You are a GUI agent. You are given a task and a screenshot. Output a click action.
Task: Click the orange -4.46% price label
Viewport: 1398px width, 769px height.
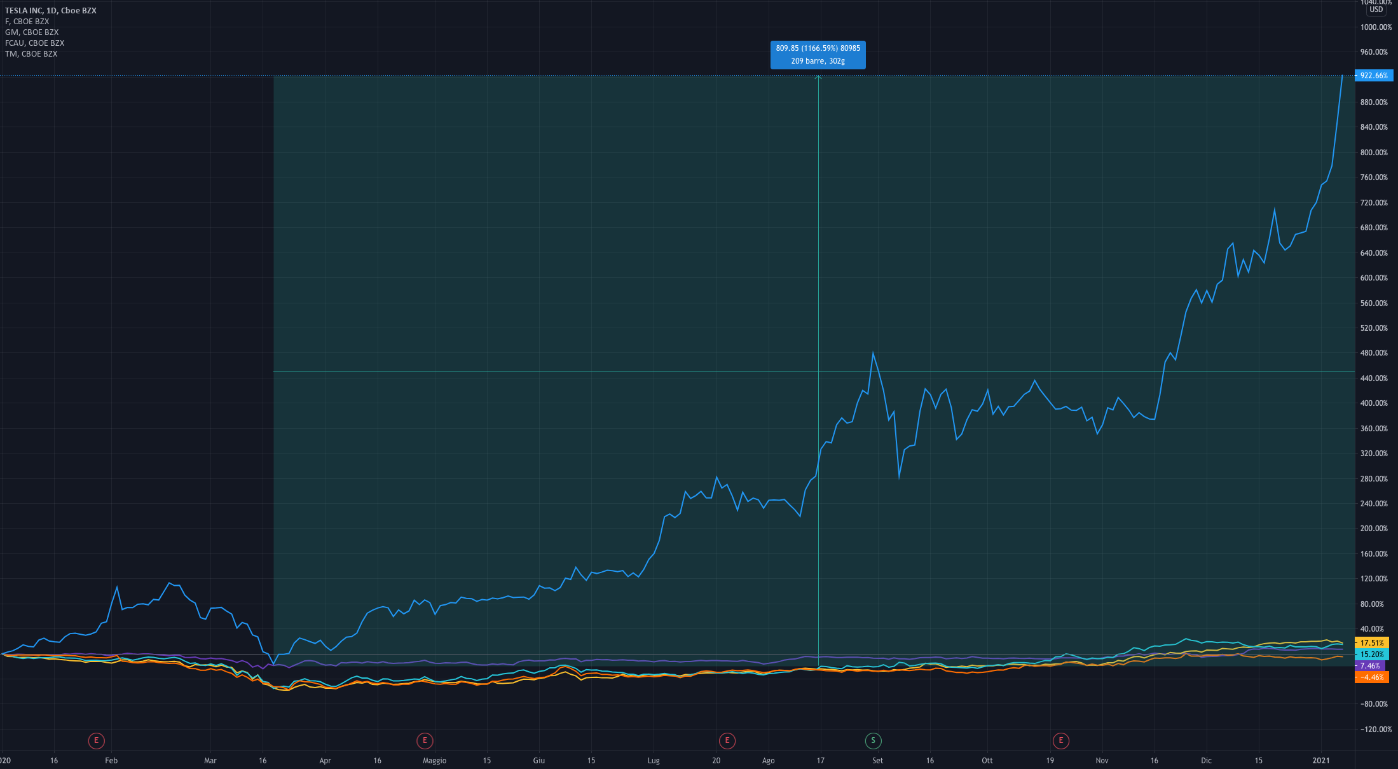point(1372,677)
